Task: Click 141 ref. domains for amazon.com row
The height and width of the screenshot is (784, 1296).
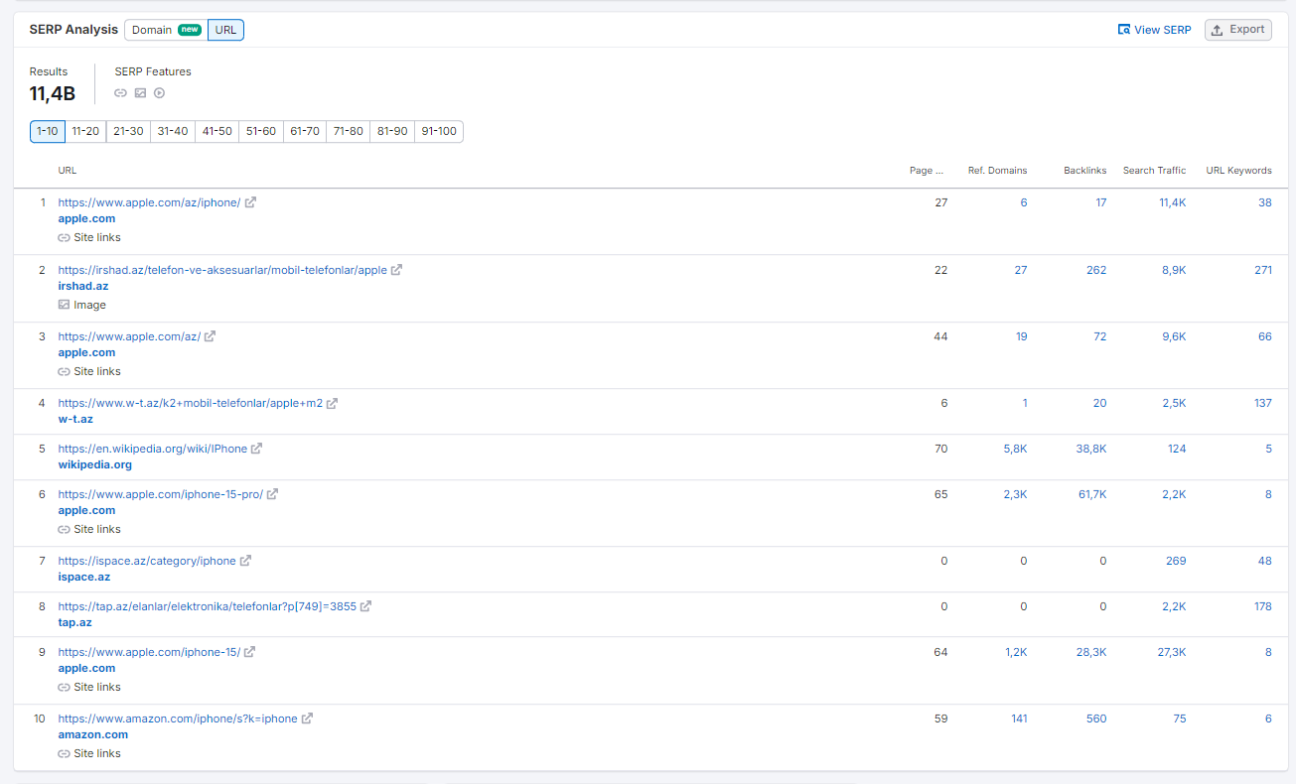Action: 1019,719
